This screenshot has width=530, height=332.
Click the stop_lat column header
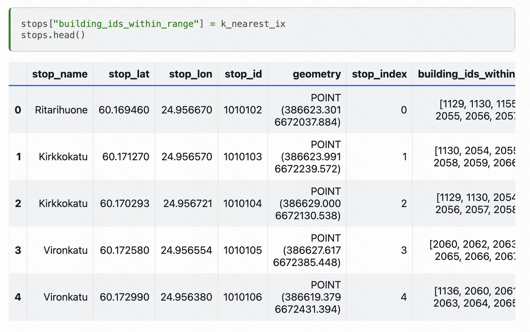coord(129,74)
